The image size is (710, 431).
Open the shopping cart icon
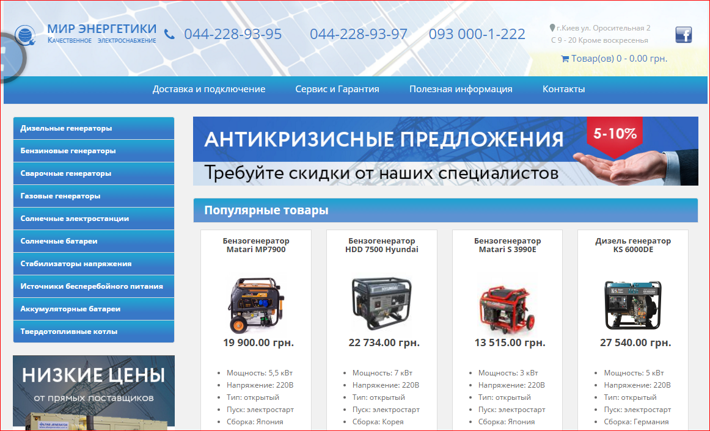click(565, 59)
